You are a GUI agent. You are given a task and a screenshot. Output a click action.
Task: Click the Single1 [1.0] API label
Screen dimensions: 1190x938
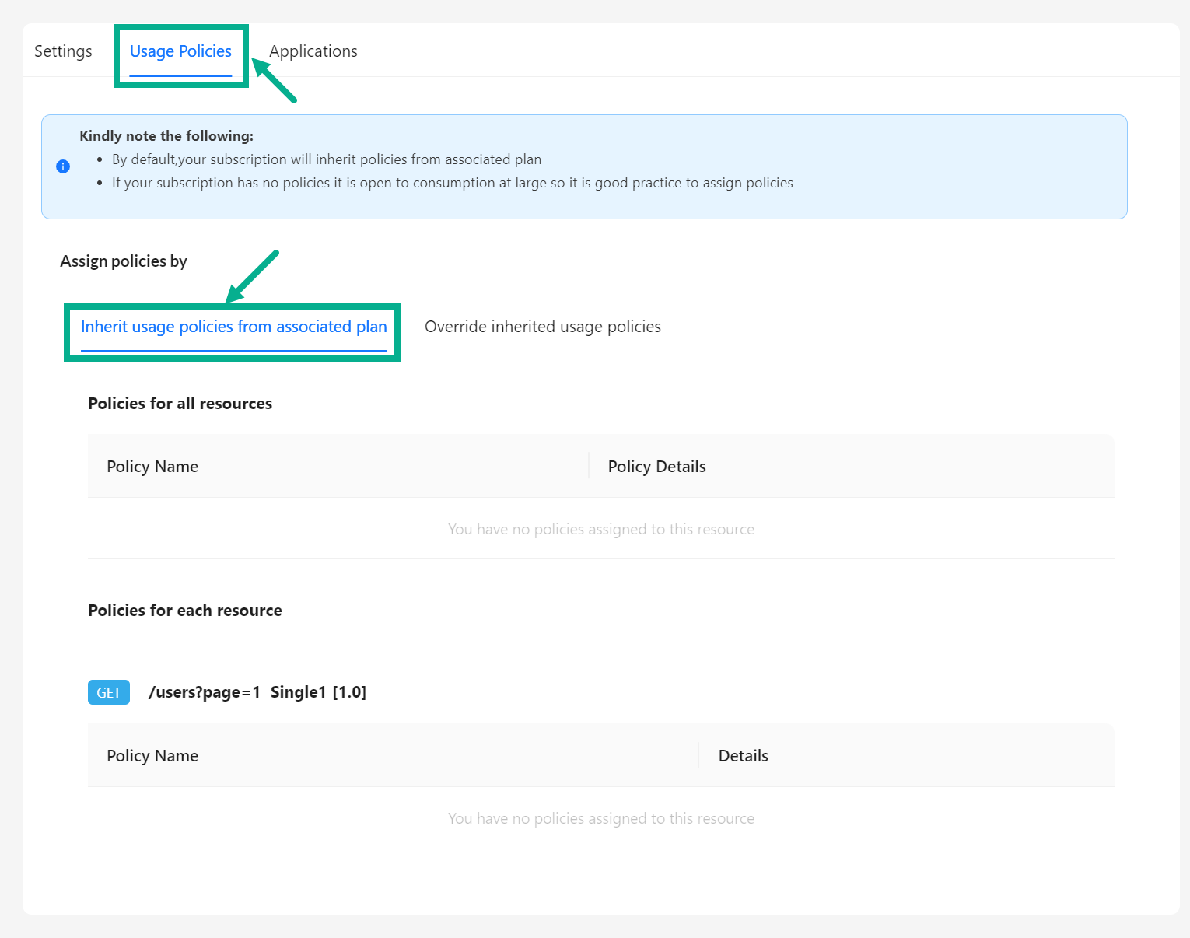[x=318, y=691]
